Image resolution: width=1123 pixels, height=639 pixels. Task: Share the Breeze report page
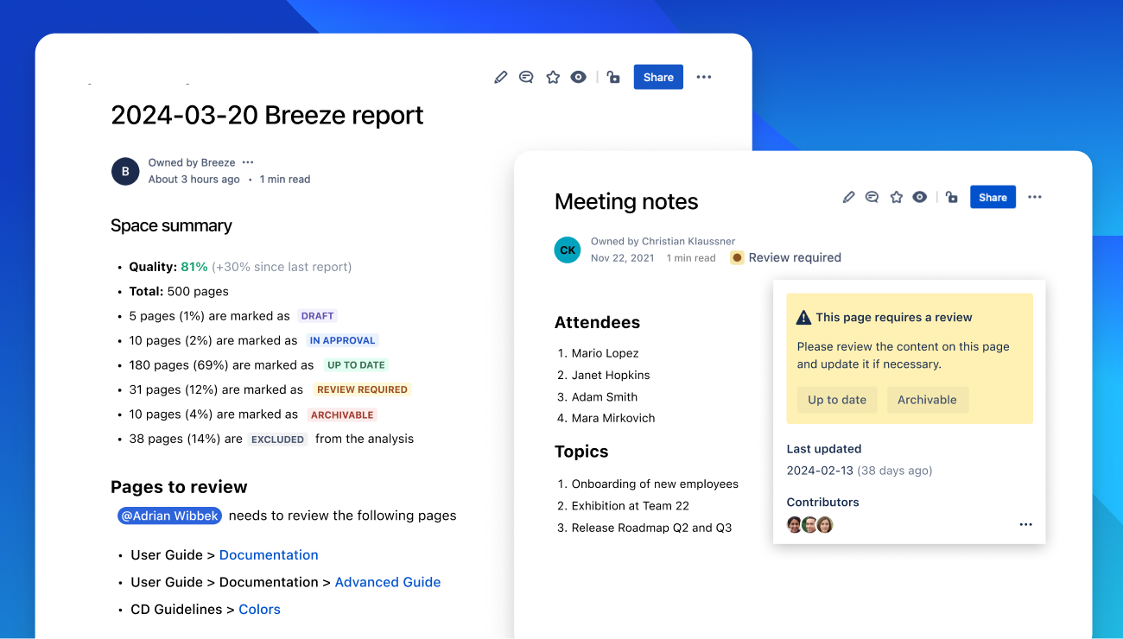[x=658, y=77]
